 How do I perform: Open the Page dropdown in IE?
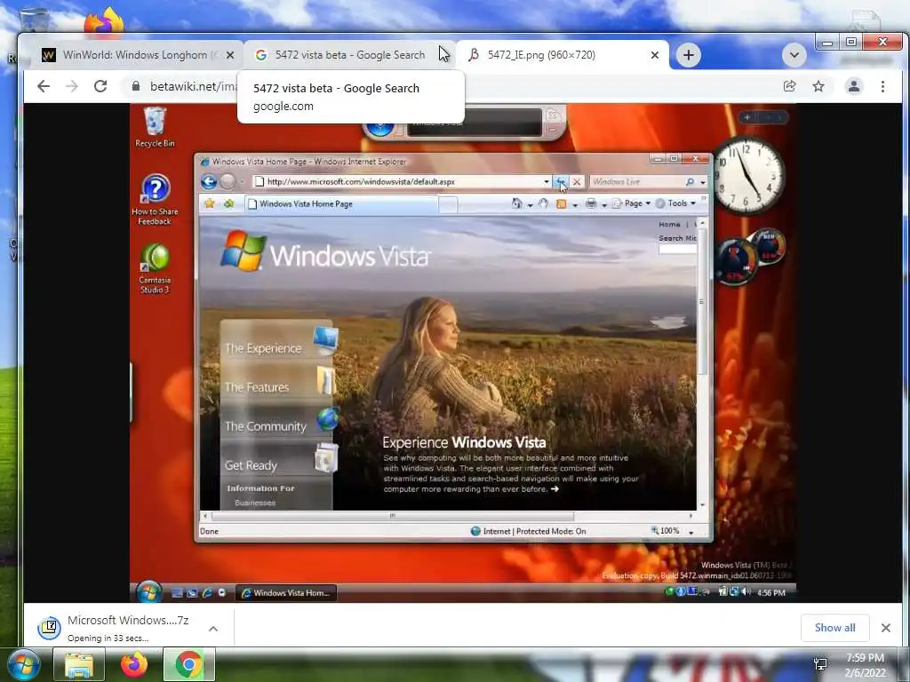click(x=632, y=203)
